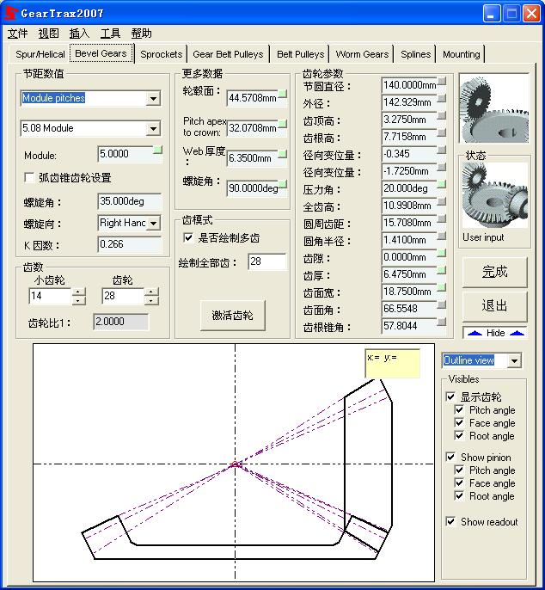Viewport: 545px width, 590px height.
Task: Click the K 因数 0.266 field
Action: pyautogui.click(x=130, y=244)
